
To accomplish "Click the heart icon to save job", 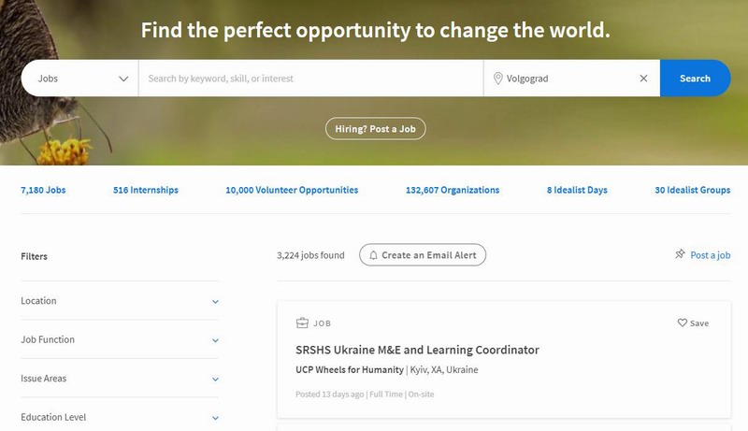I will pyautogui.click(x=683, y=323).
